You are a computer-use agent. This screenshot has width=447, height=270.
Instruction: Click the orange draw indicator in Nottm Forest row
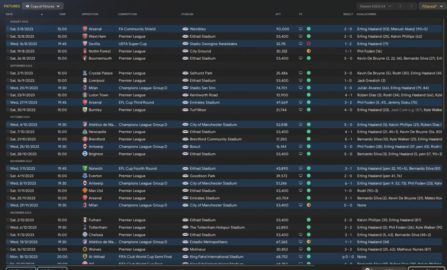click(309, 51)
